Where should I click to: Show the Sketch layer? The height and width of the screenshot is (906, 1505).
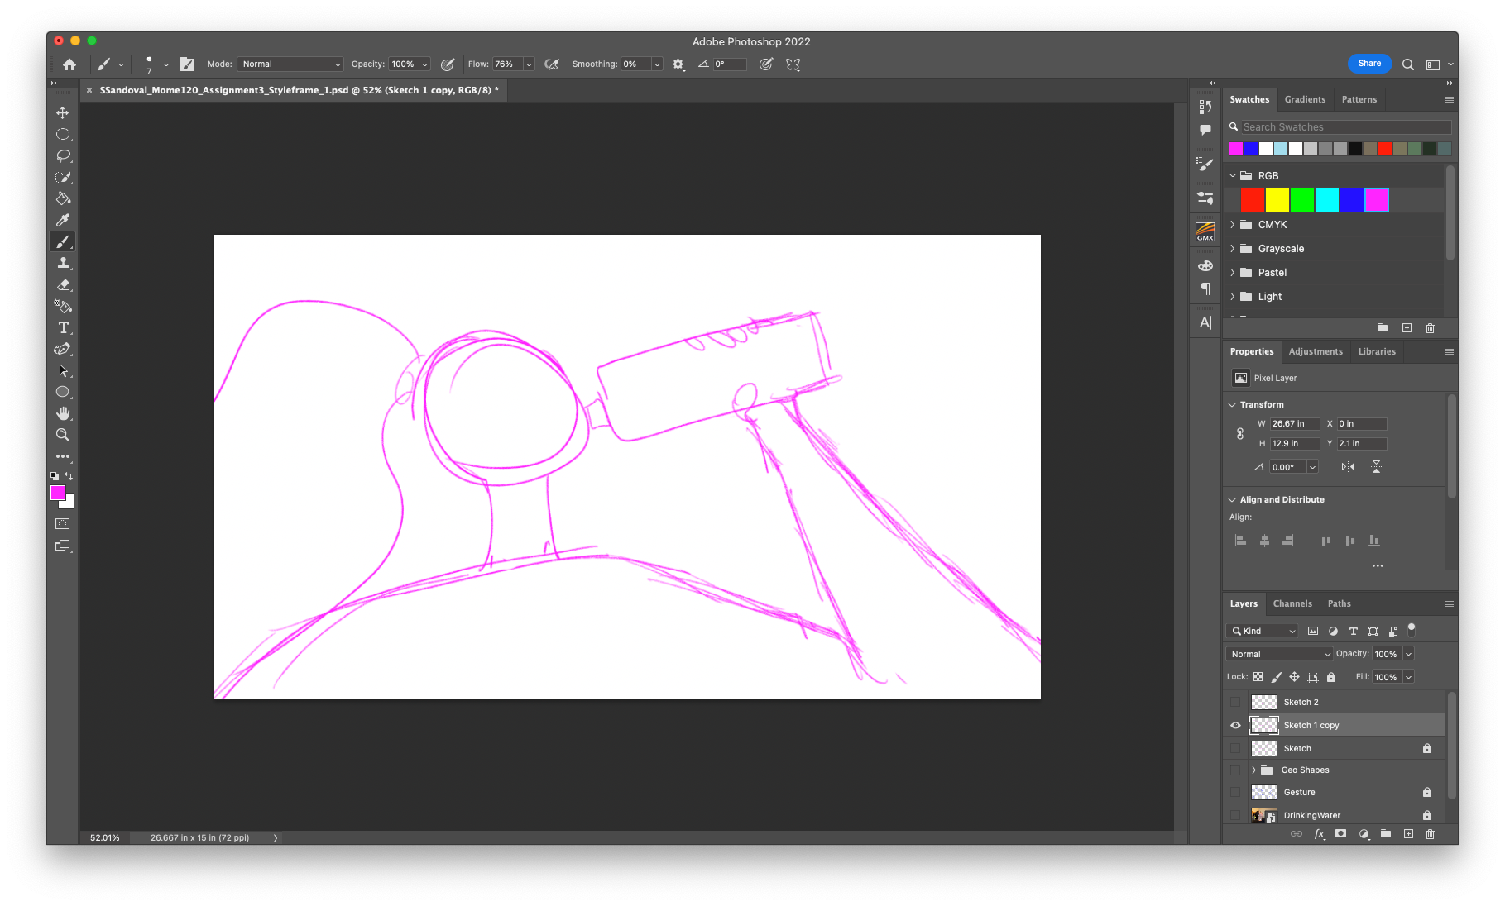pyautogui.click(x=1235, y=748)
